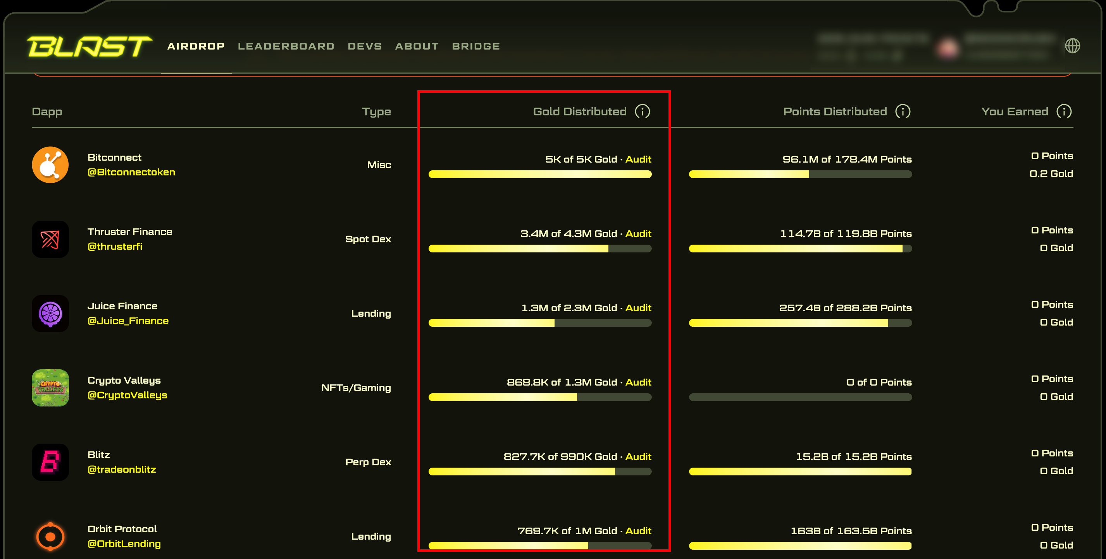Click the Blast logo
This screenshot has height=559, width=1106.
point(89,46)
